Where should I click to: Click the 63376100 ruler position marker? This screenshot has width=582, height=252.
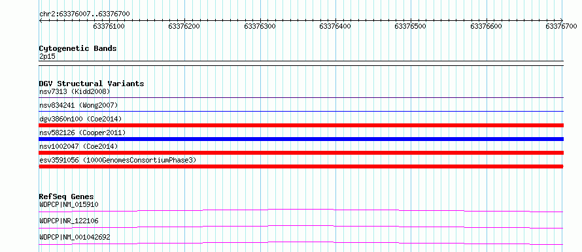pyautogui.click(x=109, y=26)
